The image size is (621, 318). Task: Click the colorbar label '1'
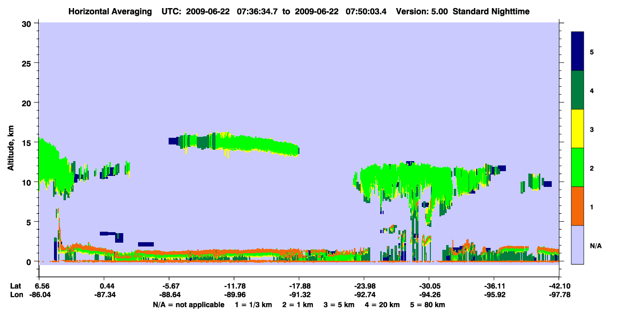tap(592, 206)
